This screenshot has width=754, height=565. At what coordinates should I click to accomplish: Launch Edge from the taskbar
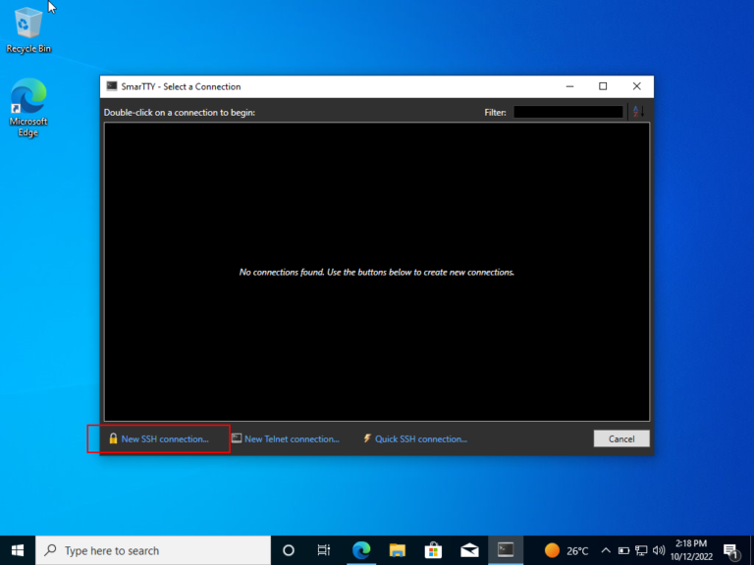[360, 550]
